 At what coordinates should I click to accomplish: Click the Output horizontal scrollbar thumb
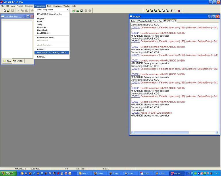(x=161, y=132)
